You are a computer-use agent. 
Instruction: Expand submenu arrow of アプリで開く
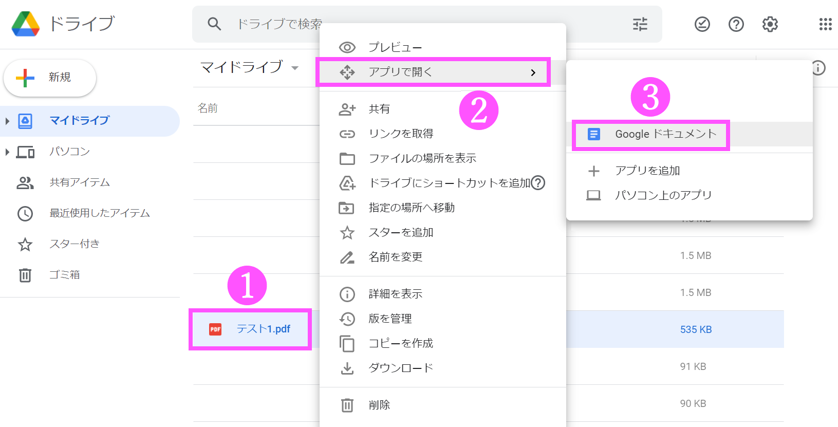click(x=533, y=72)
